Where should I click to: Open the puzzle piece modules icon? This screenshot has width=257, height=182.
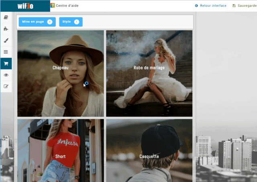pos(6,29)
